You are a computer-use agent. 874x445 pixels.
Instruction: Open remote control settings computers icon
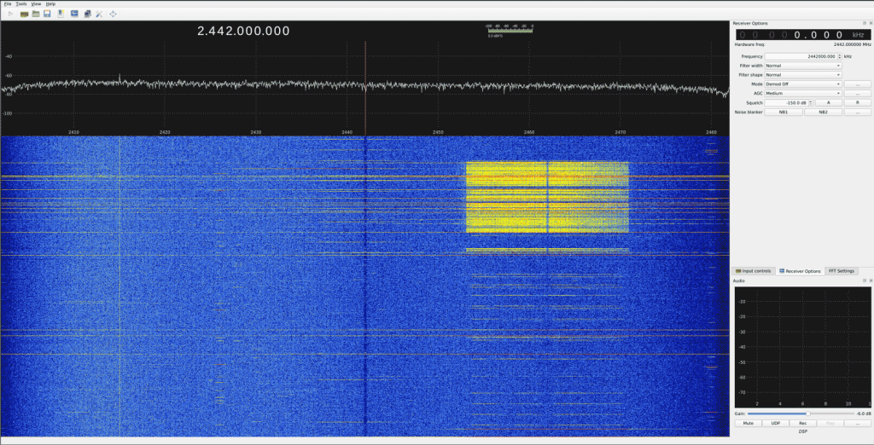tap(88, 14)
